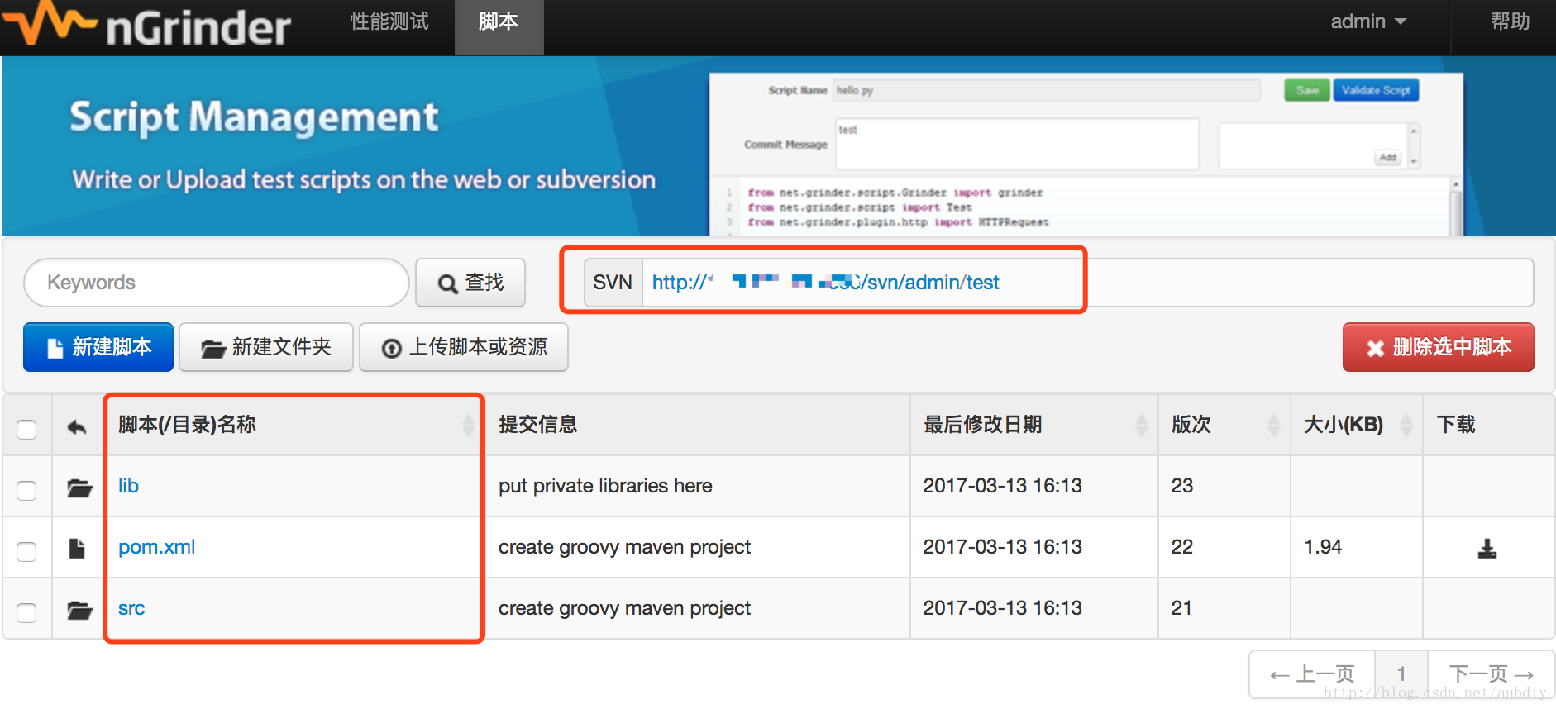Check the pom.xml row checkbox
This screenshot has height=709, width=1556.
click(26, 551)
